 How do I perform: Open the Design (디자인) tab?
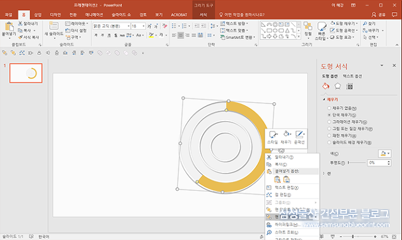pos(55,15)
